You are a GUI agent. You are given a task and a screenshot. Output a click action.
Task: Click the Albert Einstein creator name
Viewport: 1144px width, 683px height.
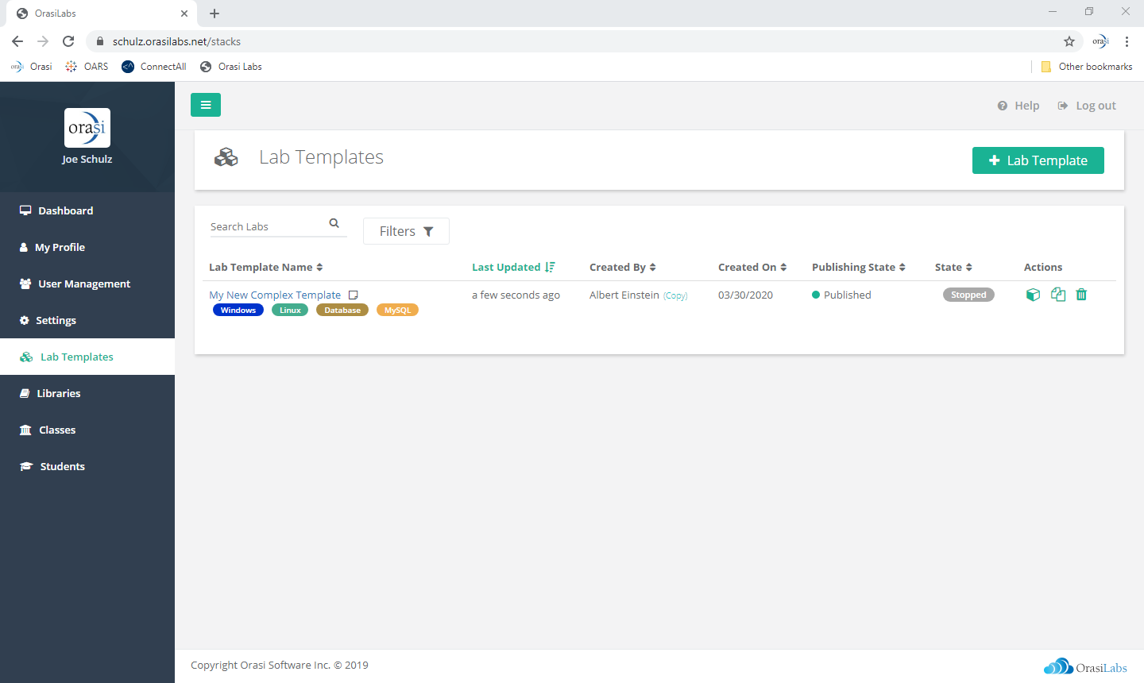pyautogui.click(x=624, y=295)
